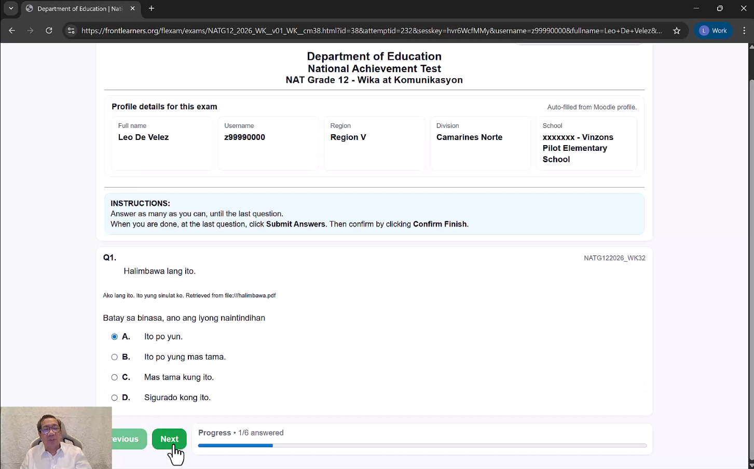Viewport: 754px width, 469px height.
Task: Switch to the Department of Education tab
Action: [x=78, y=8]
